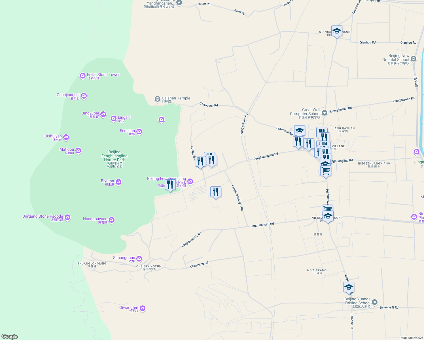Open the Jin'gang Stone Pagoda marker

pos(67,217)
